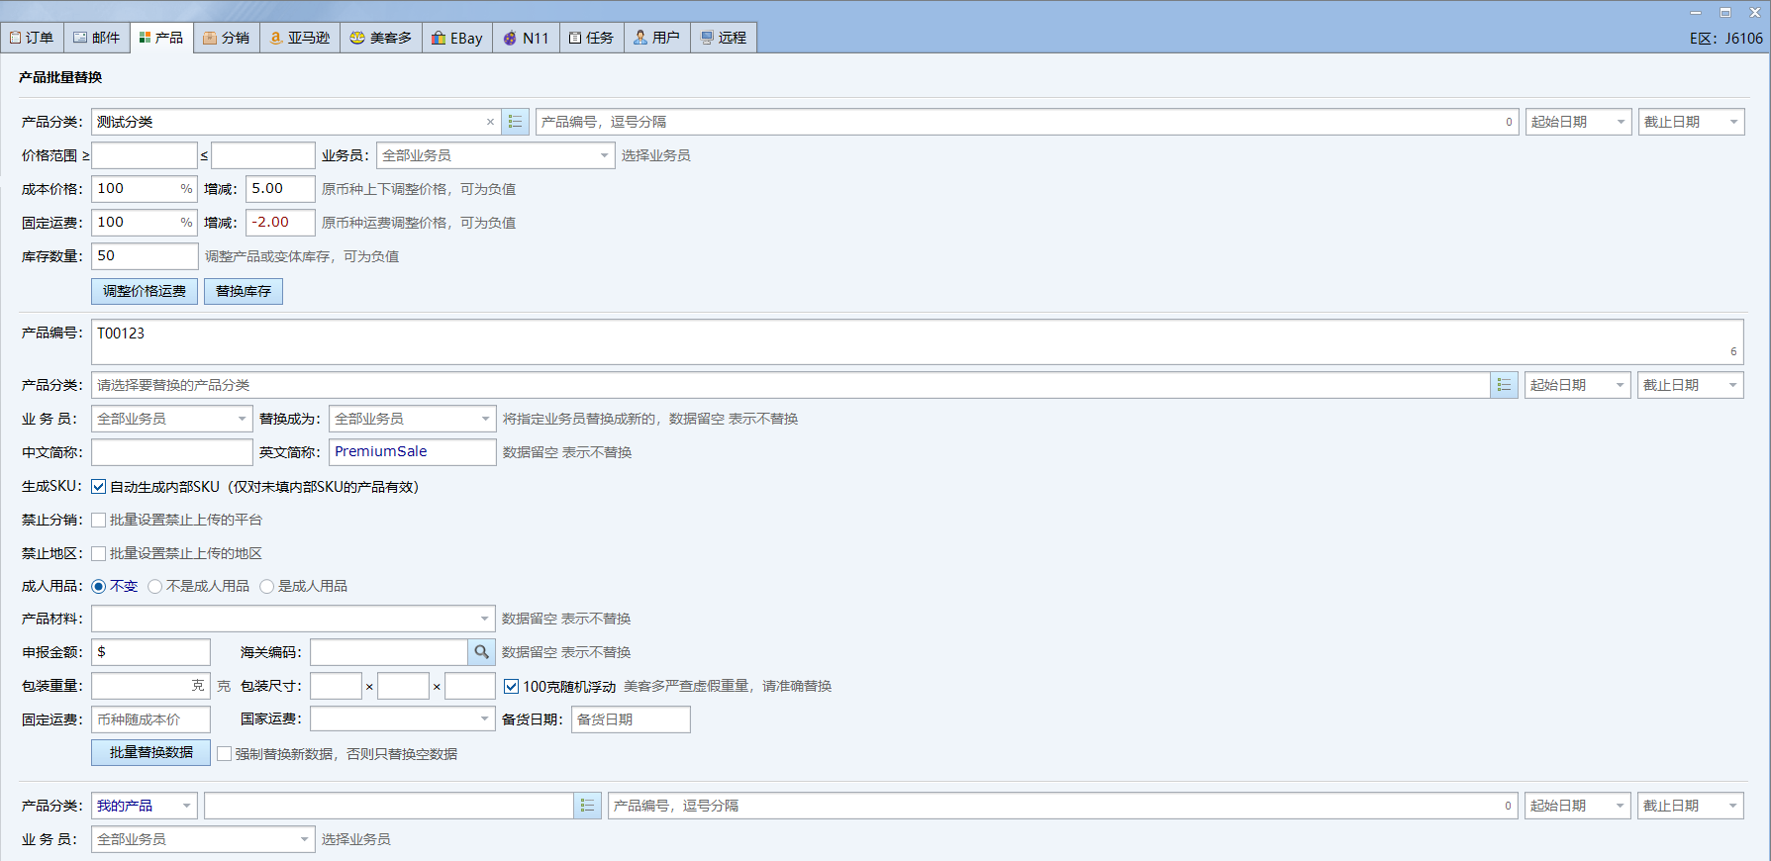The width and height of the screenshot is (1771, 861).
Task: Toggle 自动生成内部SKU checkbox
Action: coord(99,487)
